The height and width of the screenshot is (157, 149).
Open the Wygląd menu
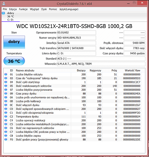34,9
